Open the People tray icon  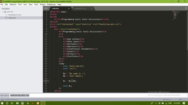(x=152, y=103)
